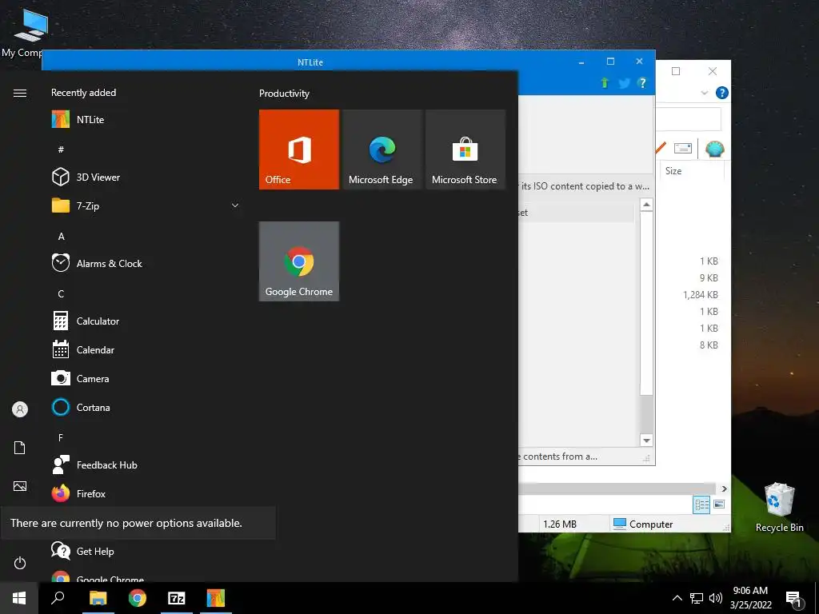This screenshot has width=819, height=614.
Task: Click the letter C section header
Action: [61, 294]
